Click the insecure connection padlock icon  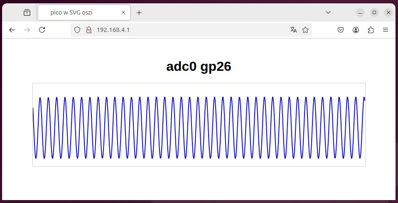coord(88,30)
